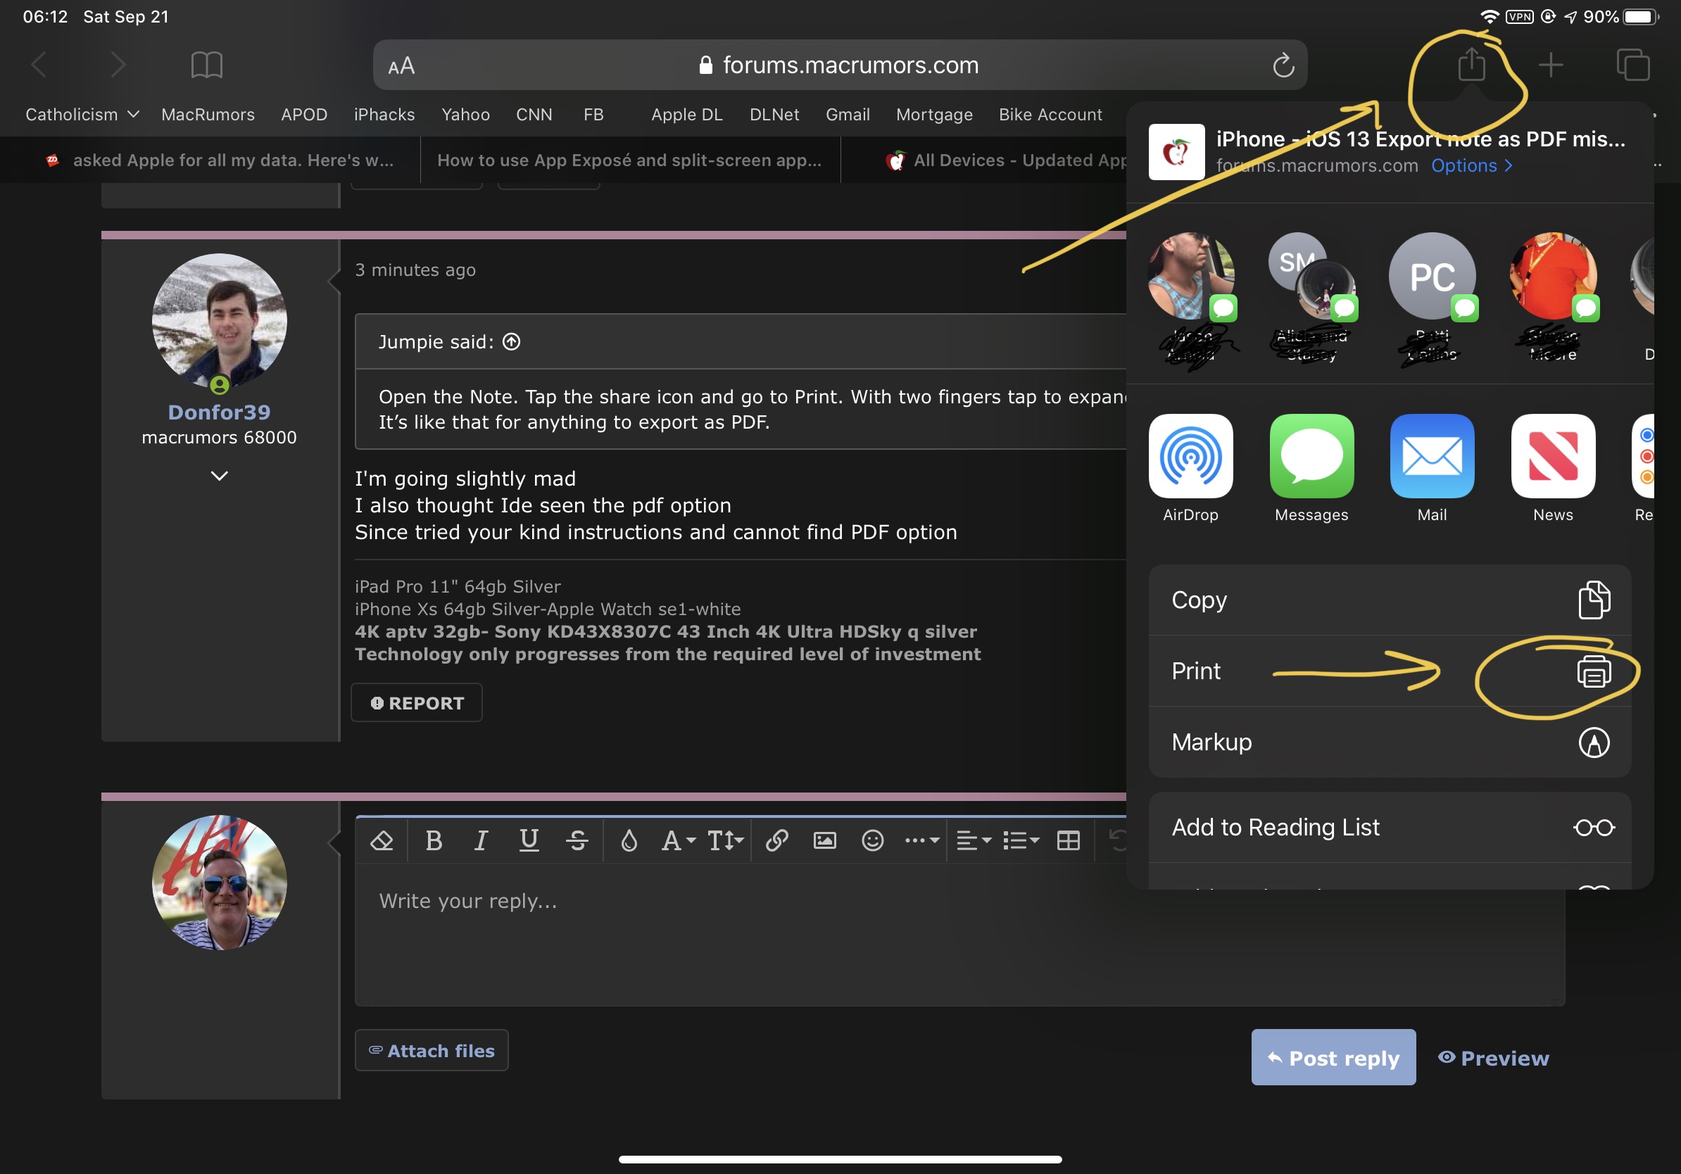Open text alignment dropdown
The width and height of the screenshot is (1681, 1174).
(974, 840)
